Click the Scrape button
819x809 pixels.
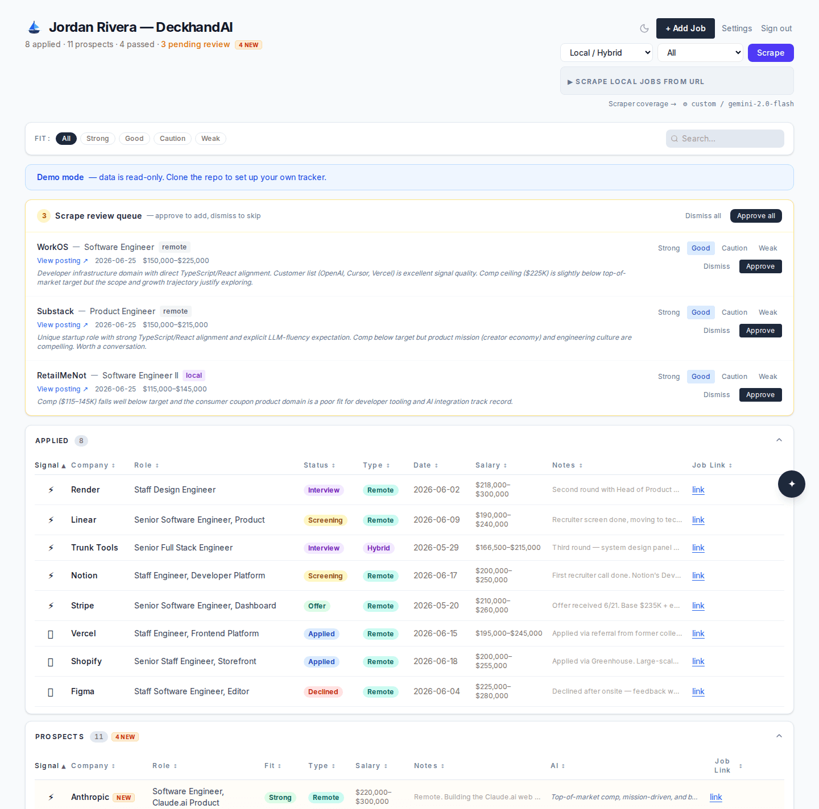pos(771,53)
